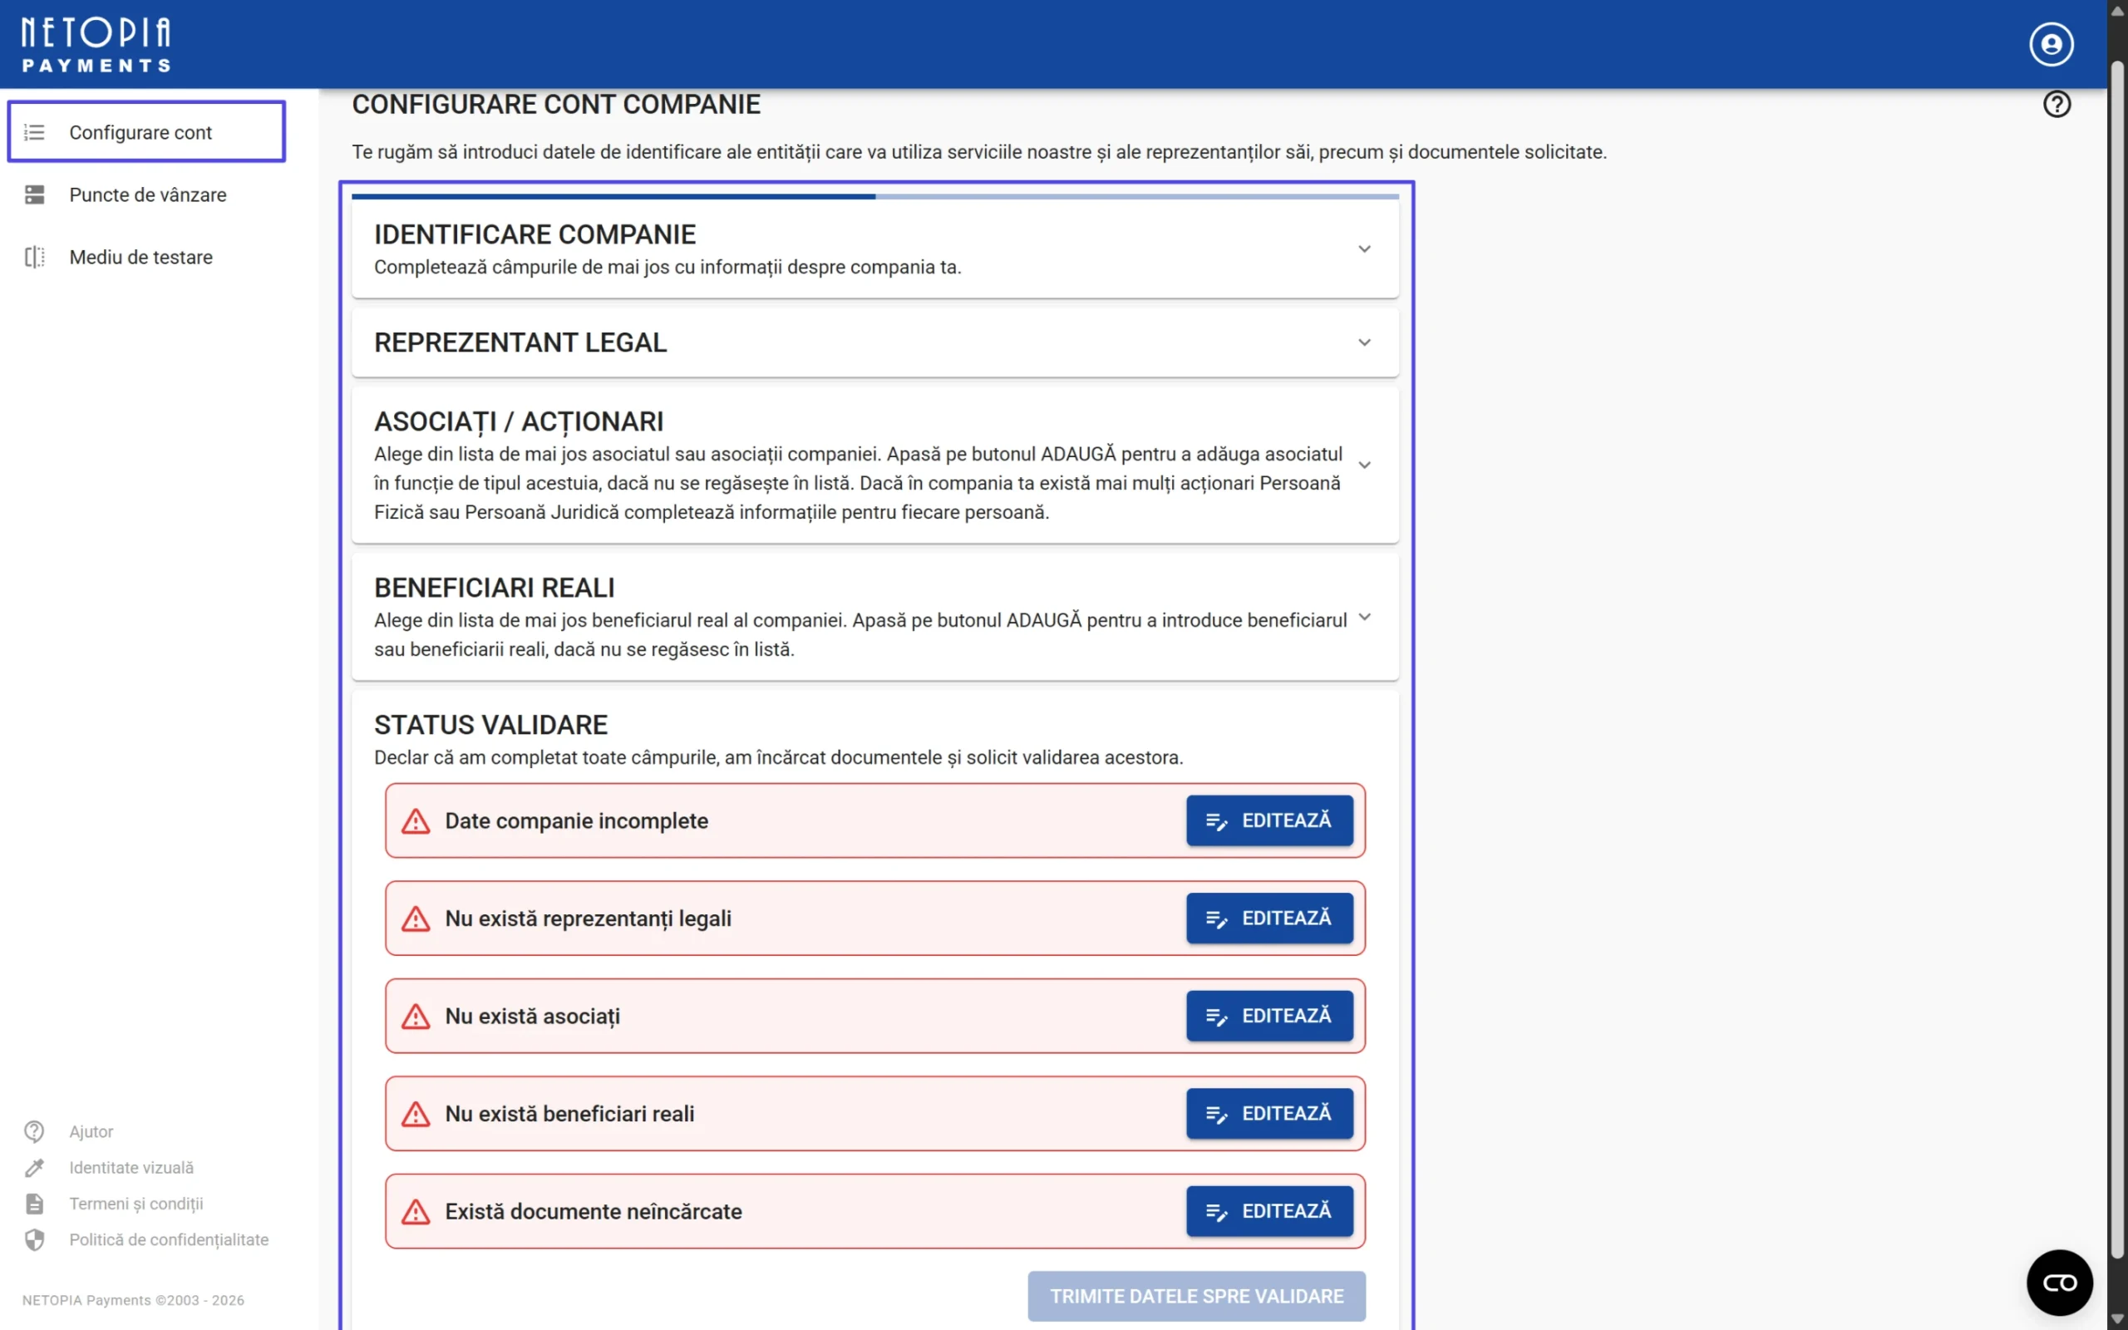
Task: Click warning triangle beside Date companie incomplete
Action: [x=416, y=821]
